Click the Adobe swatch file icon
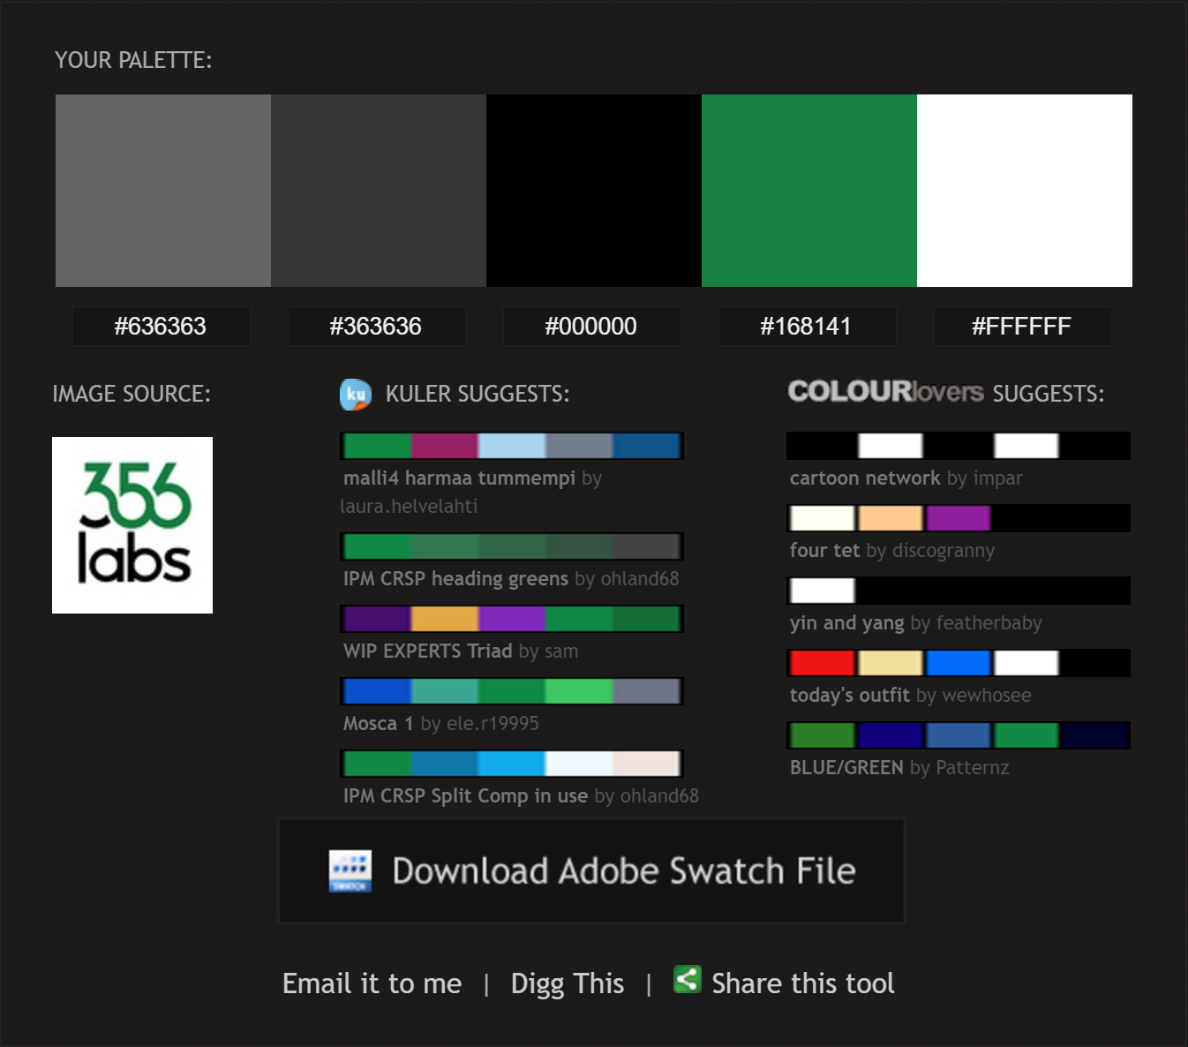The height and width of the screenshot is (1047, 1188). pos(350,871)
